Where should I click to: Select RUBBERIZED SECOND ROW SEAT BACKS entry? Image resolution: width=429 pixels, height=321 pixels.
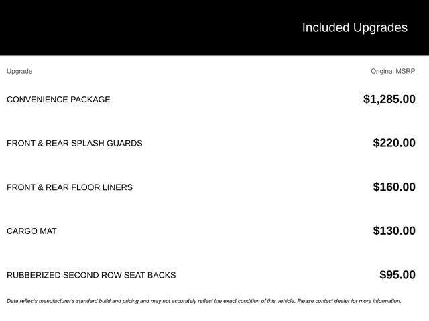click(91, 275)
